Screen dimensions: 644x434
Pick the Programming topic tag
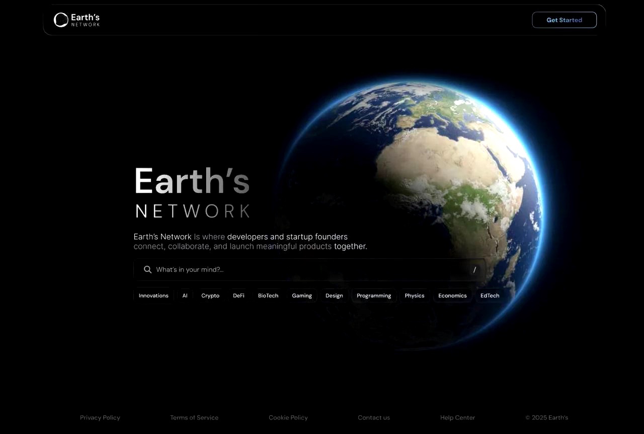point(374,296)
